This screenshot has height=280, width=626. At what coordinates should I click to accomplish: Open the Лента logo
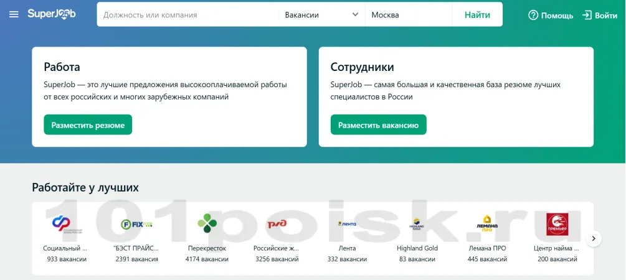click(x=347, y=224)
